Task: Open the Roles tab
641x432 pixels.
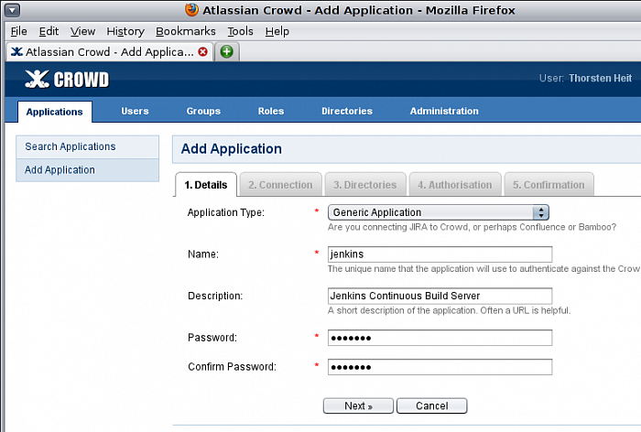Action: 271,111
